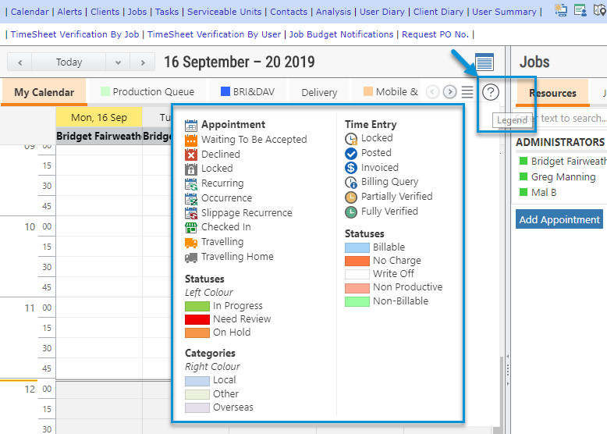Go to previous week with left arrow

[x=20, y=62]
